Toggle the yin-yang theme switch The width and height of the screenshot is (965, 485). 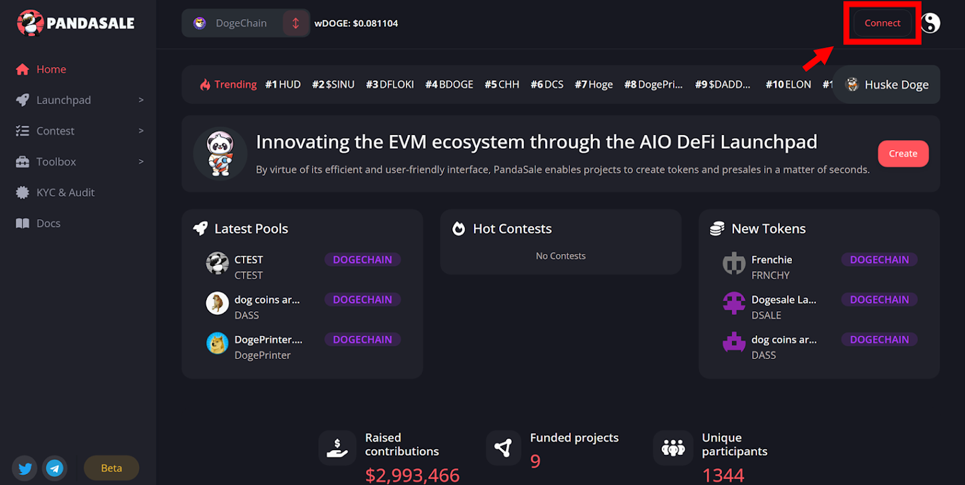(931, 23)
